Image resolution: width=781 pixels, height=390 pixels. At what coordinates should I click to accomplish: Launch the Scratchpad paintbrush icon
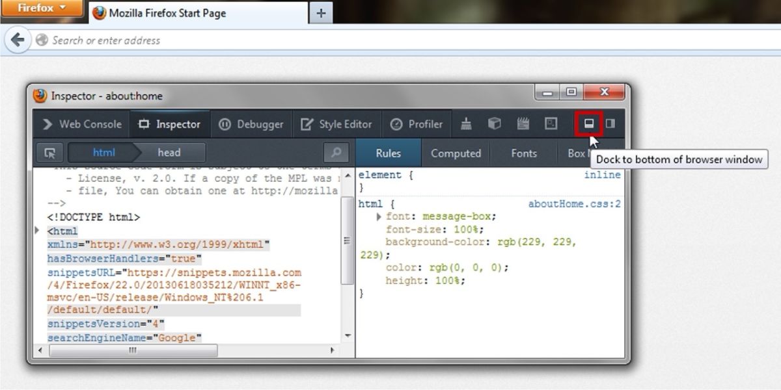465,123
